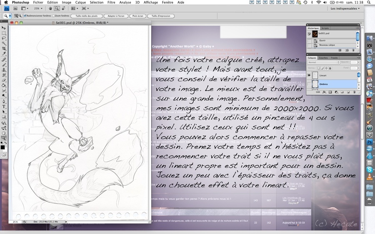Select the Move tool

click(4, 28)
